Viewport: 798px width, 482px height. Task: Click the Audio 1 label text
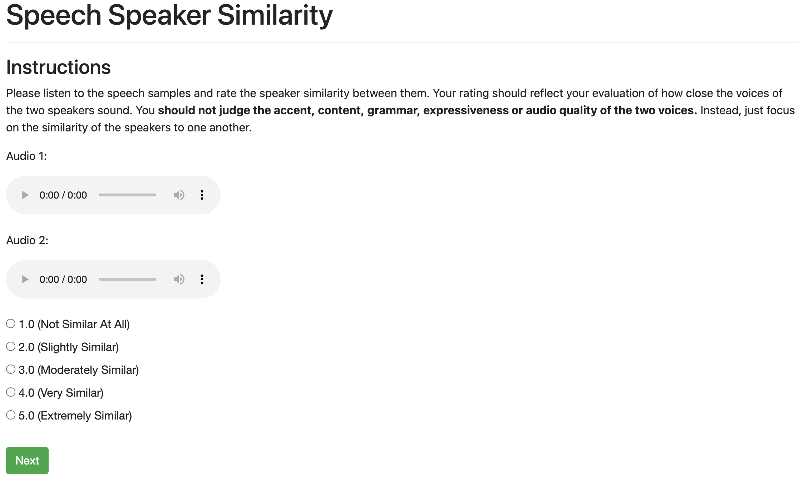point(26,156)
